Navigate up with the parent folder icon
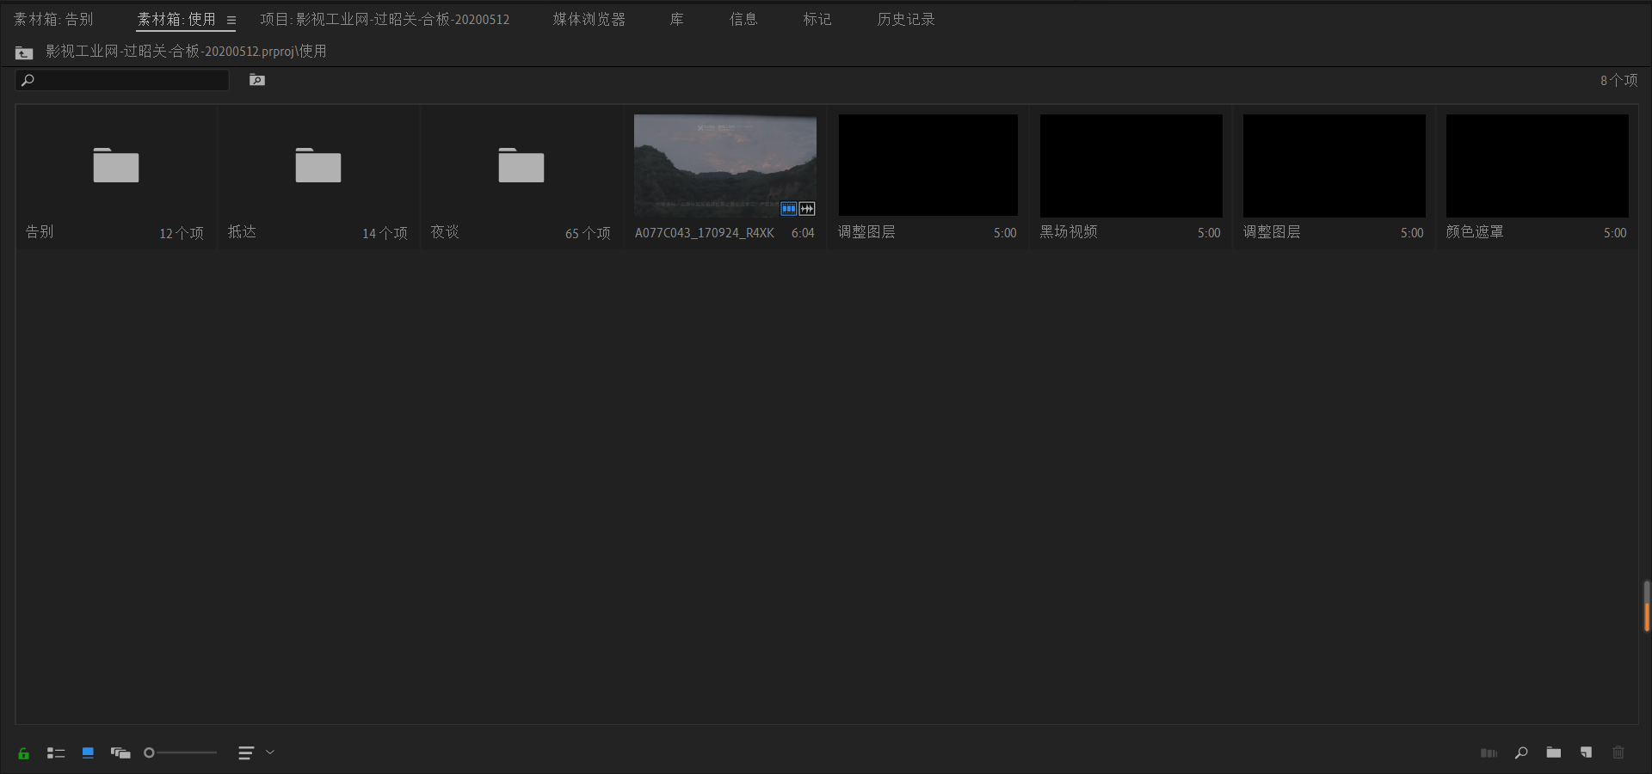The height and width of the screenshot is (774, 1652). [x=24, y=53]
